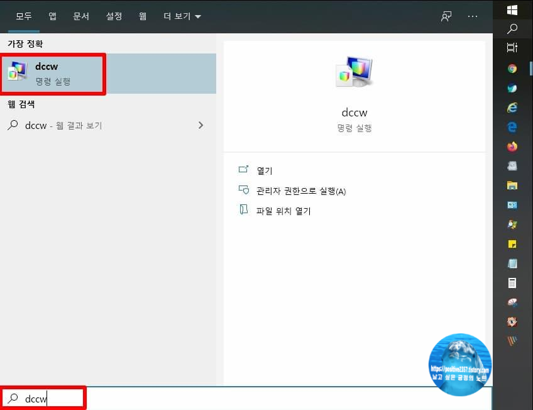The width and height of the screenshot is (533, 410).
Task: Expand the 더 보기 dropdown
Action: point(182,16)
